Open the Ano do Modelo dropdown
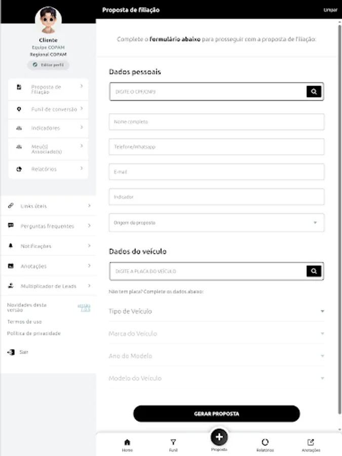Viewport: 342px width, 456px height. [x=216, y=356]
